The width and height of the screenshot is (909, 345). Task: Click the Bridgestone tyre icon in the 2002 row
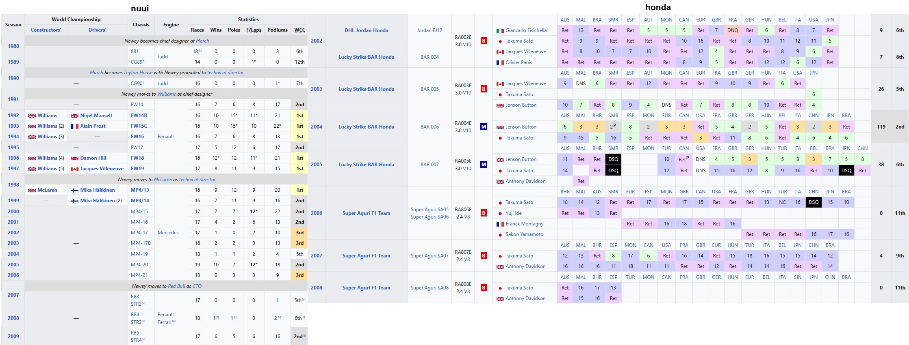click(x=484, y=41)
